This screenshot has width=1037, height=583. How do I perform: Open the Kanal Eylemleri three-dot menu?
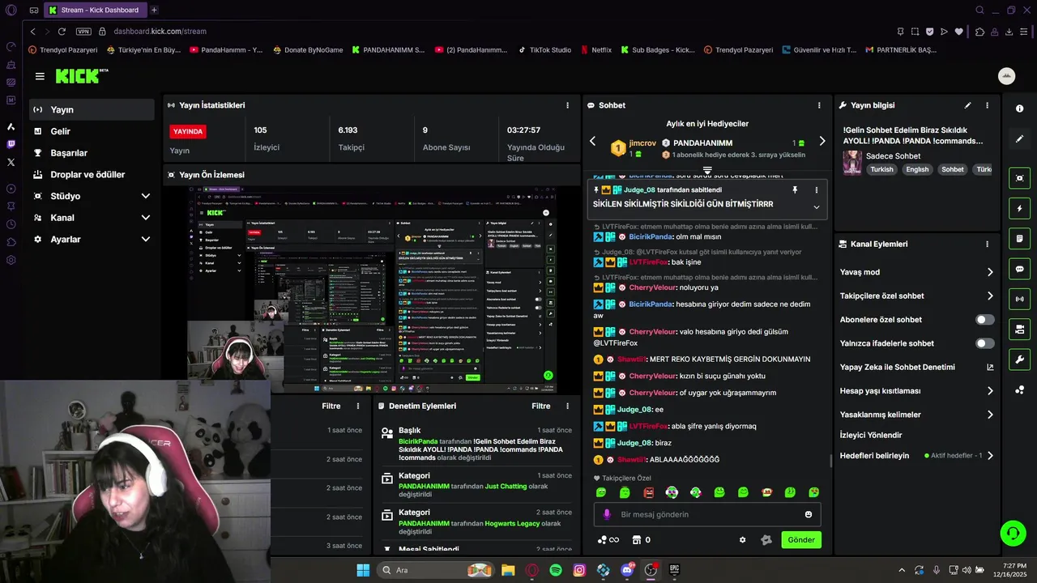pyautogui.click(x=987, y=244)
